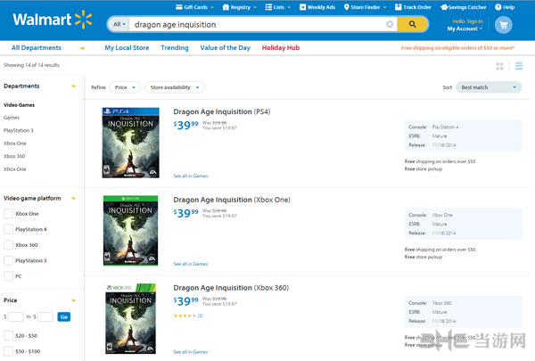Viewport: 535px width, 361px height.
Task: Clear search text with the X icon
Action: pos(390,24)
